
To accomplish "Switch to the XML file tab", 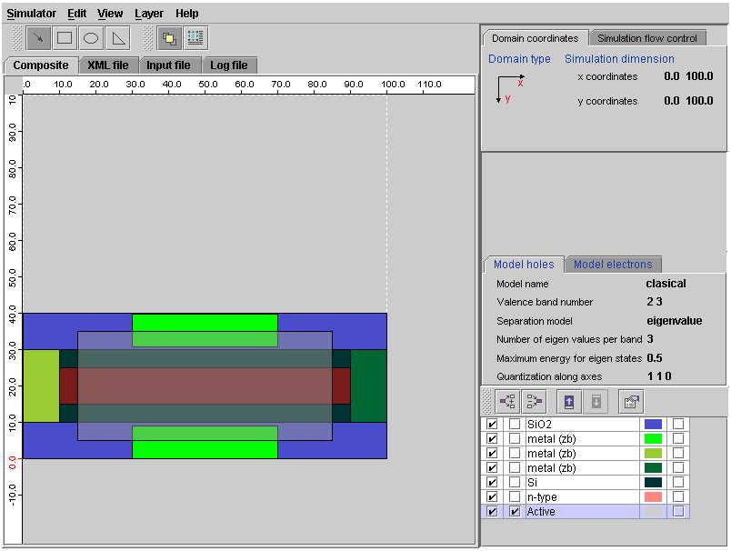I will (107, 65).
